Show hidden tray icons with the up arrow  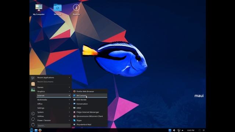click(x=182, y=131)
